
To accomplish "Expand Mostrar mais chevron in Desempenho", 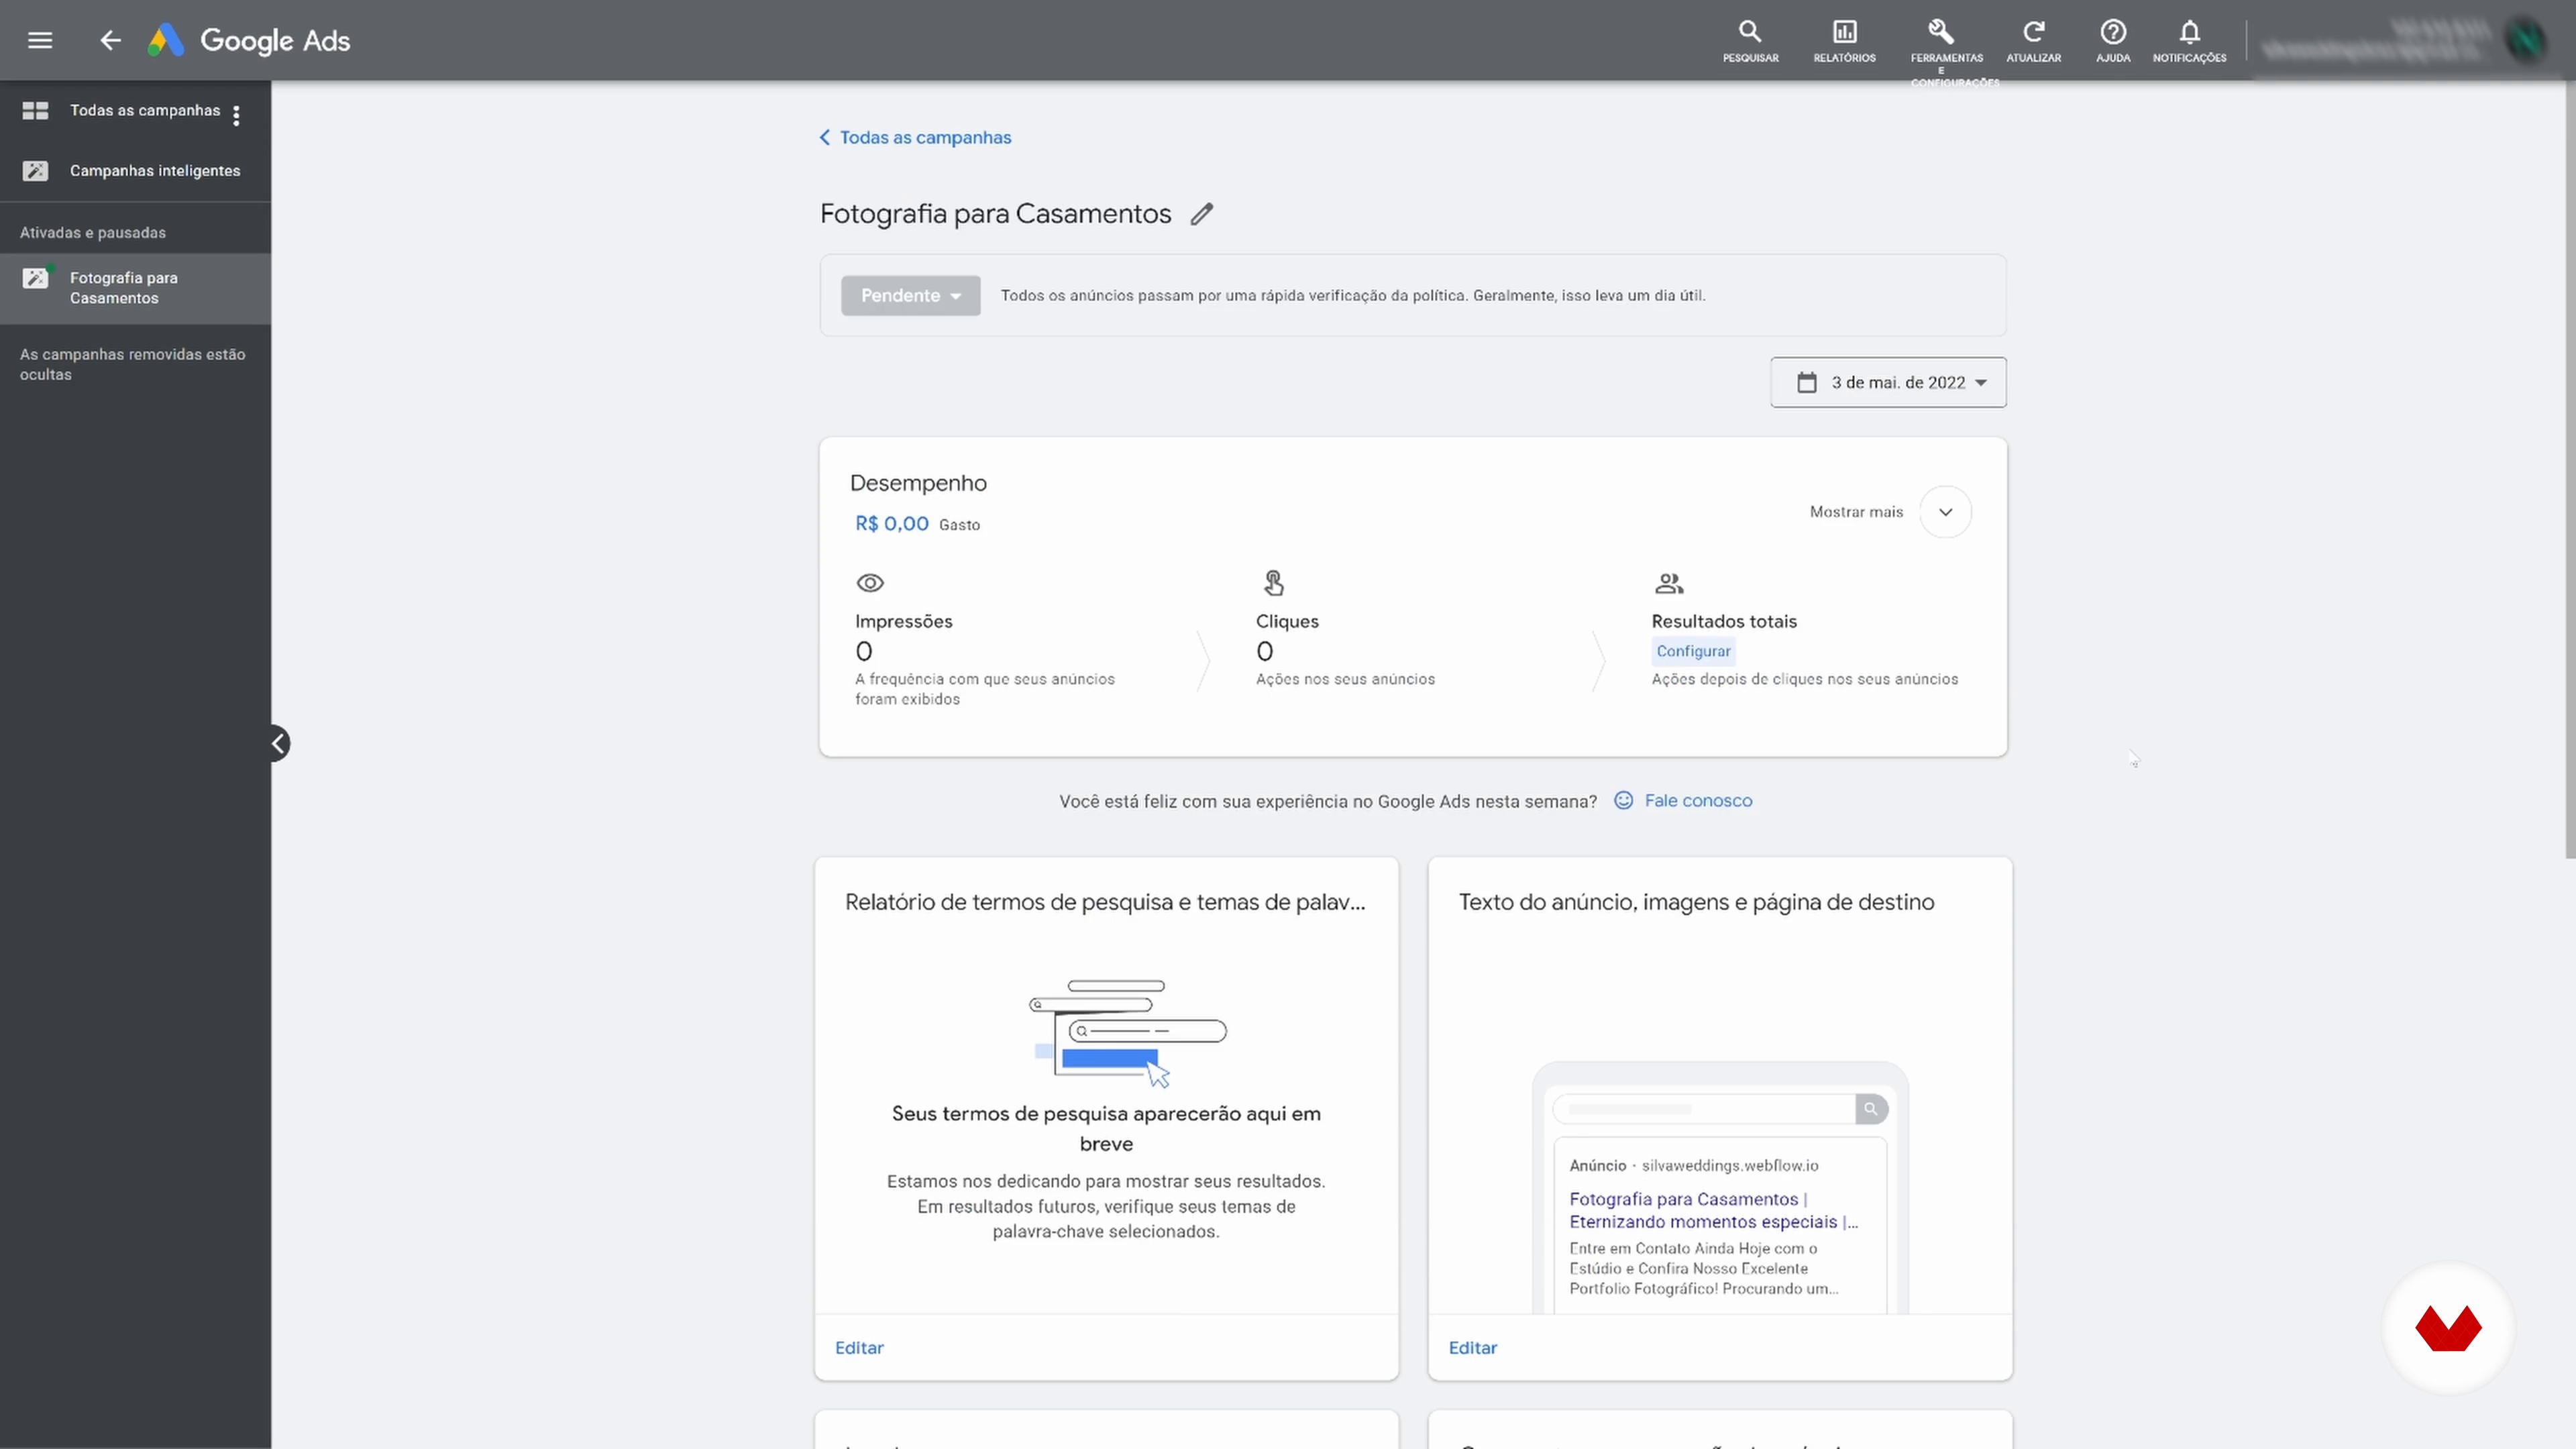I will (x=1945, y=511).
